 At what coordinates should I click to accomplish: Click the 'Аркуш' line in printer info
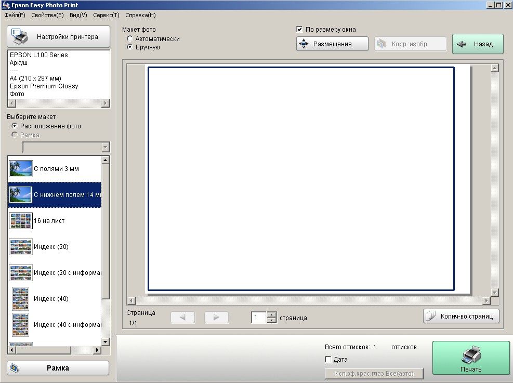click(x=18, y=63)
